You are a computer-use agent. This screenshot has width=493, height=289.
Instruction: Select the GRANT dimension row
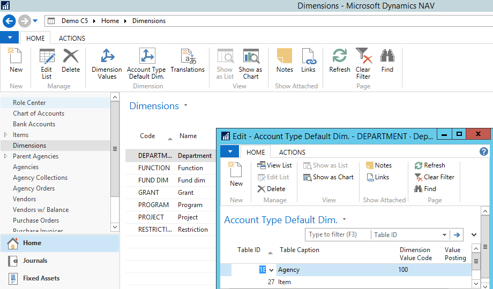(148, 193)
